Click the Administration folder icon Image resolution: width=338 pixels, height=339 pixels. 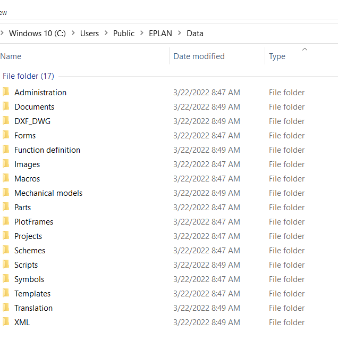click(6, 92)
